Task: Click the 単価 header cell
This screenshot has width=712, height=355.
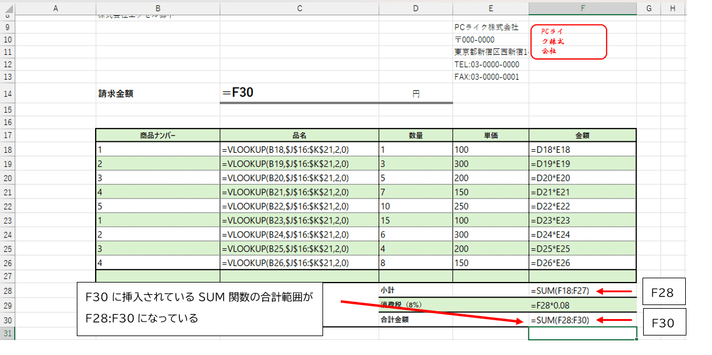Action: point(491,135)
